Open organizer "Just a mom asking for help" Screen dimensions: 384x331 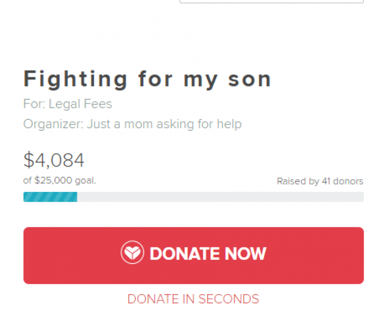(x=164, y=124)
